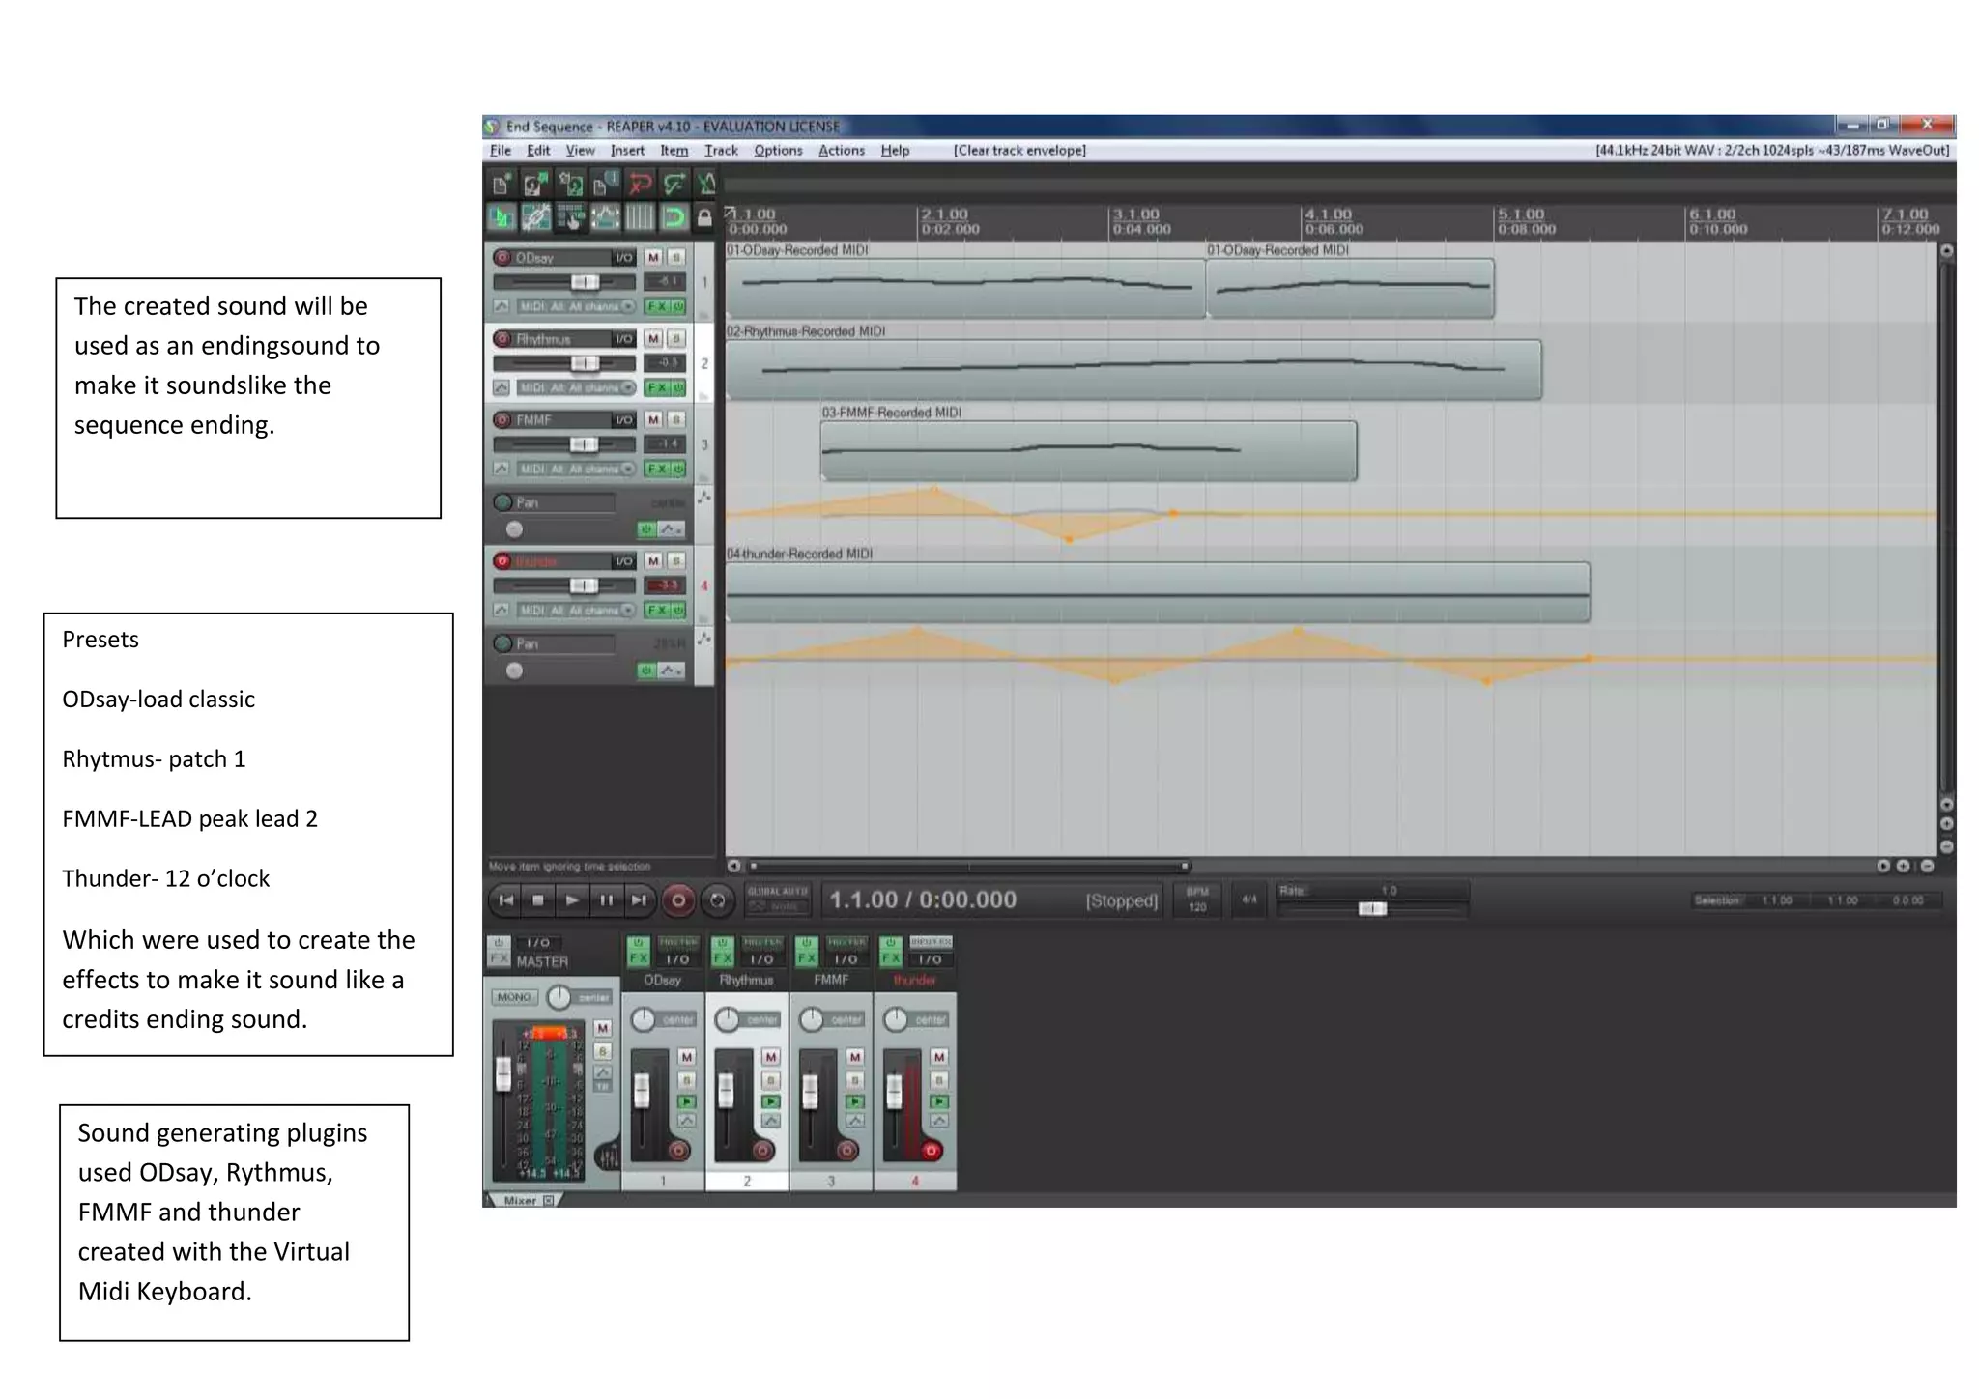The height and width of the screenshot is (1399, 1979).
Task: Arm record on the FMMF track
Action: (502, 419)
